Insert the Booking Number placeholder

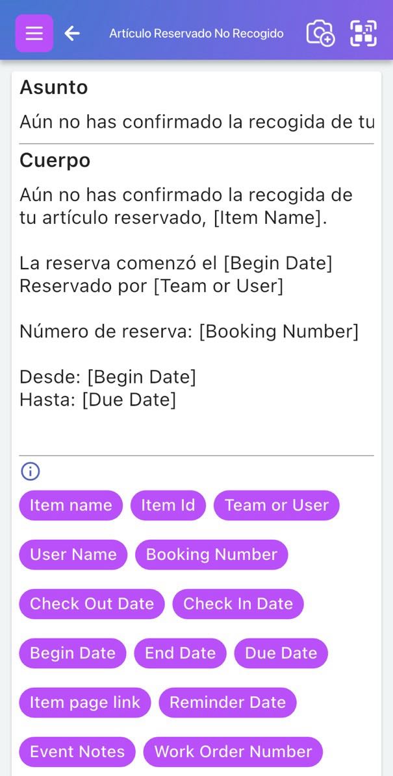point(210,554)
